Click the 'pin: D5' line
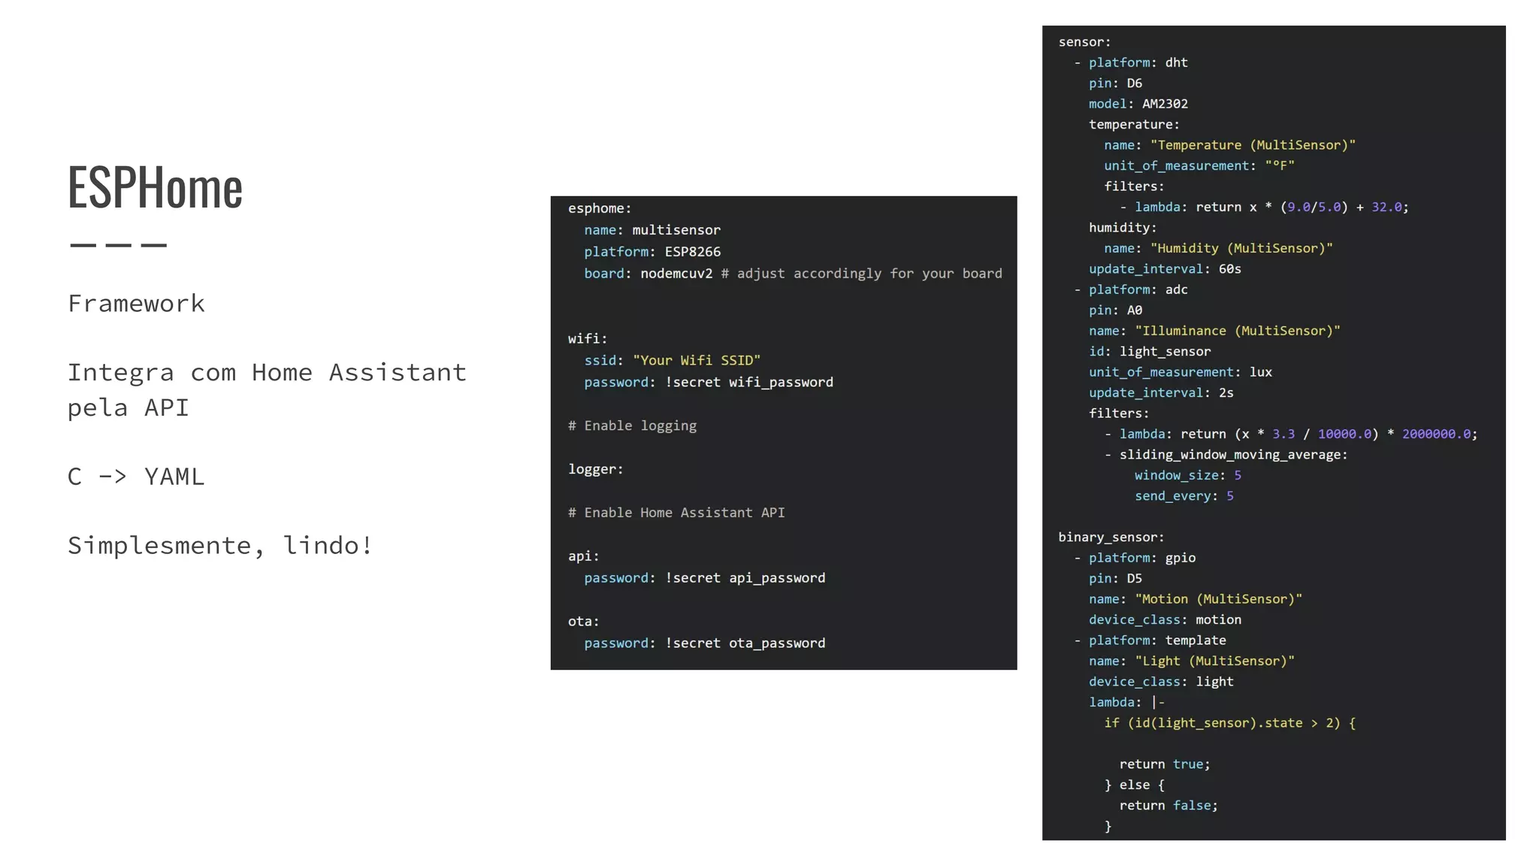 [x=1115, y=579]
